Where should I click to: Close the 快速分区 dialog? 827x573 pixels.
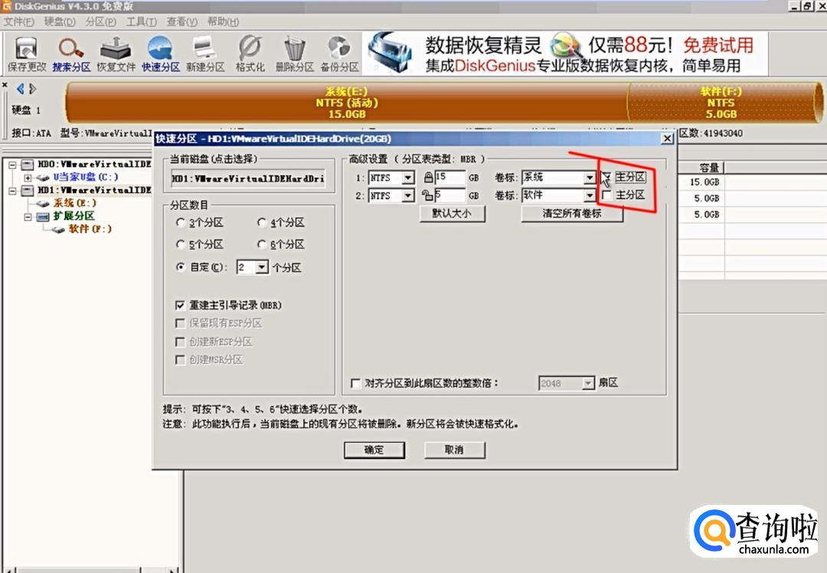[x=667, y=139]
